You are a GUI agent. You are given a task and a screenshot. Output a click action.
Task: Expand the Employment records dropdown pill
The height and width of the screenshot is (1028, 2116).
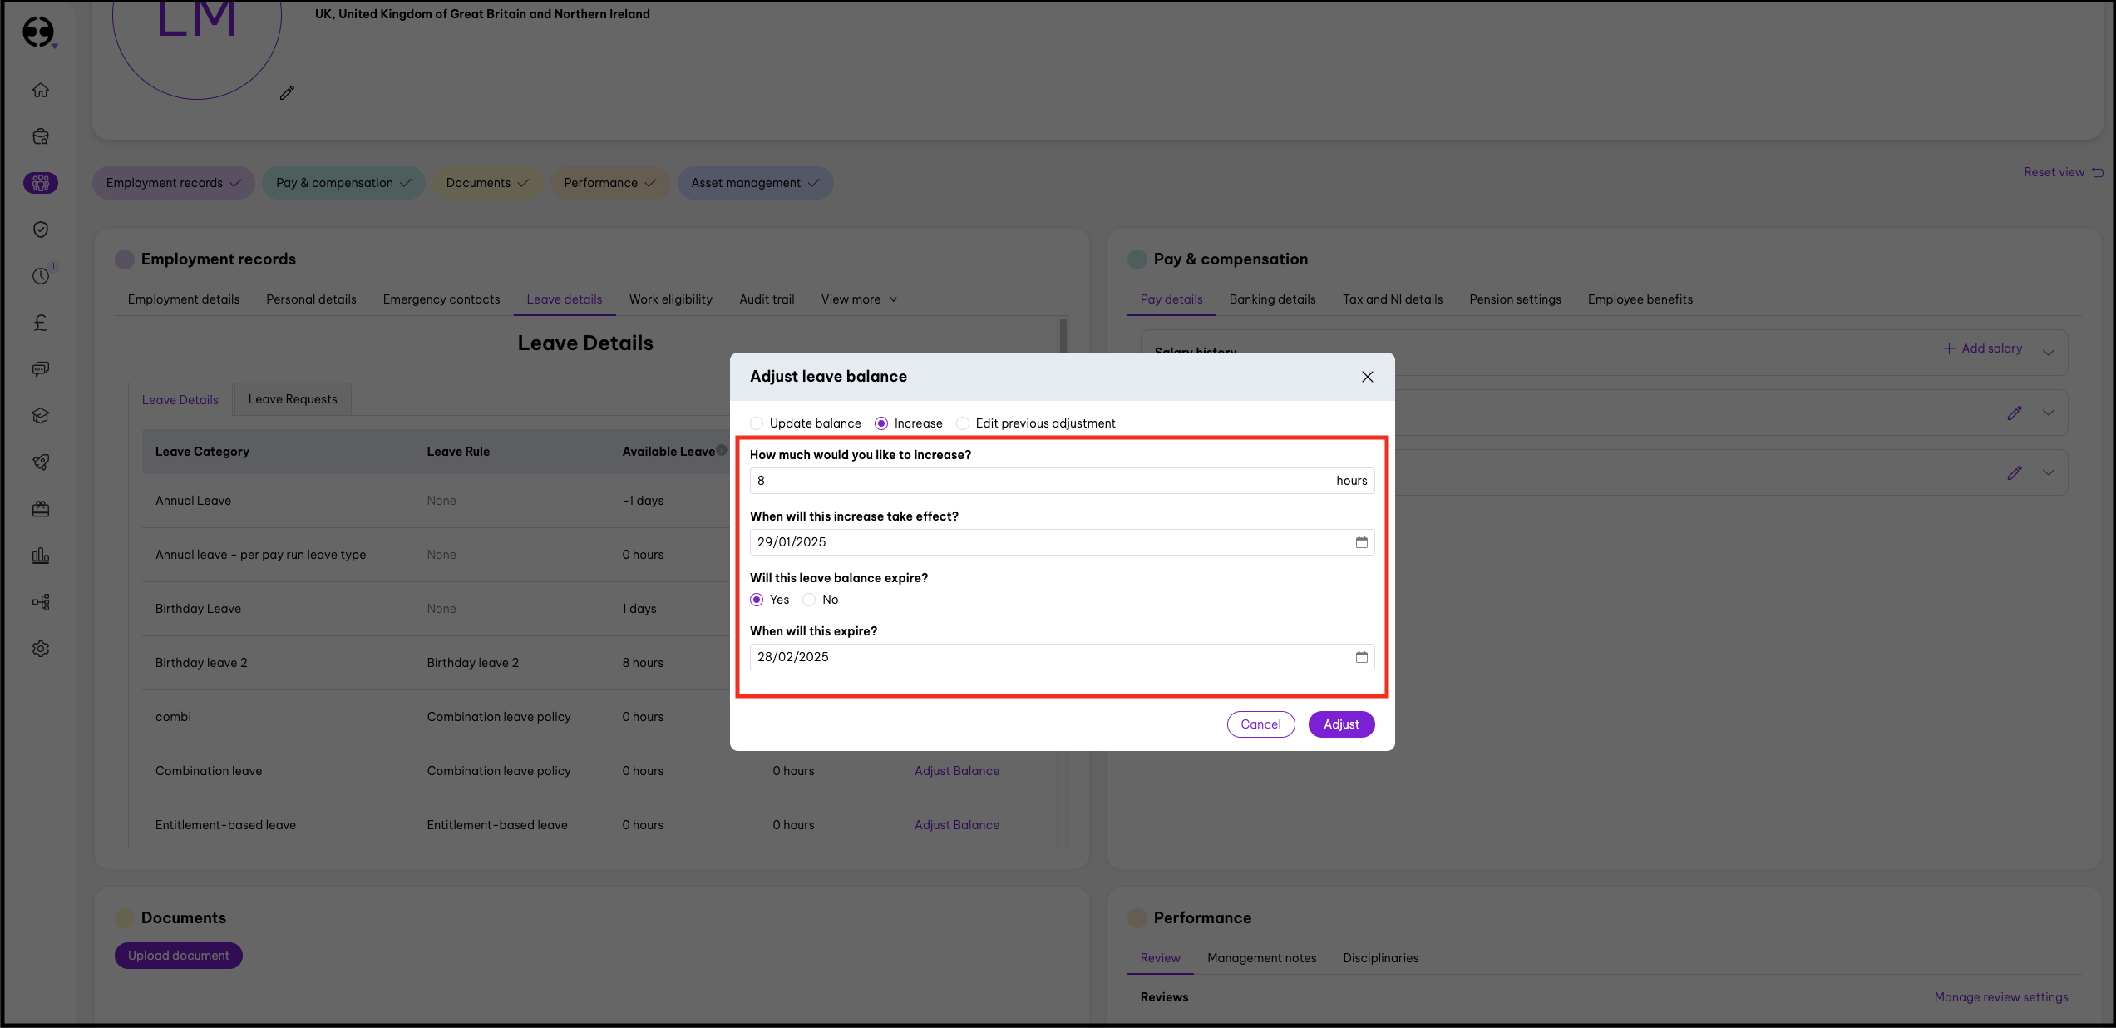(x=173, y=183)
